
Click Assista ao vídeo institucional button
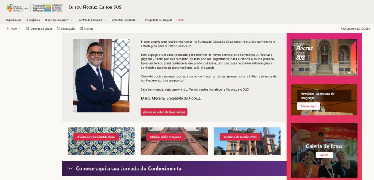point(96,137)
